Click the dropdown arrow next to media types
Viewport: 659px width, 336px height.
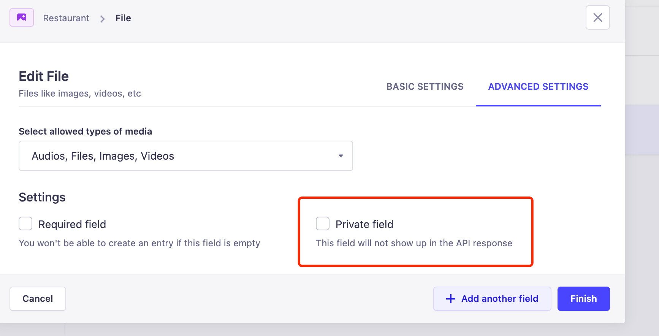click(341, 156)
